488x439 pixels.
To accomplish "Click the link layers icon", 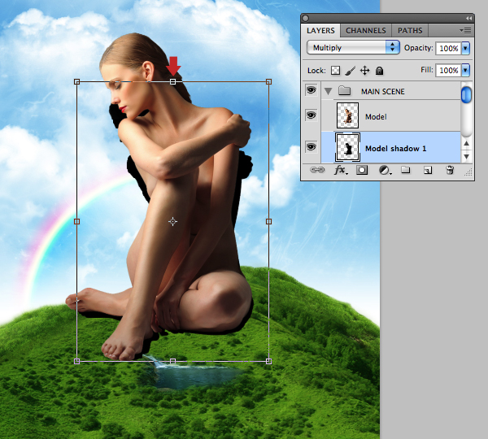I will (x=317, y=170).
